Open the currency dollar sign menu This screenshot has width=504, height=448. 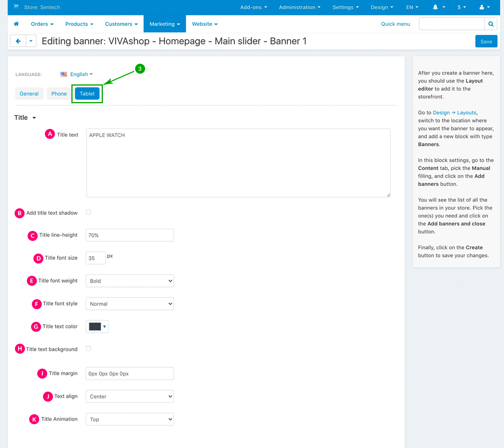pos(461,7)
